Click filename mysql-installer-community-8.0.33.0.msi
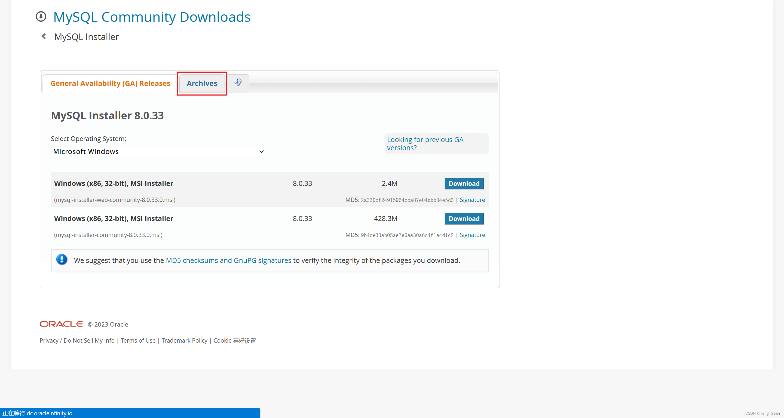Viewport: 784px width, 418px height. (108, 235)
